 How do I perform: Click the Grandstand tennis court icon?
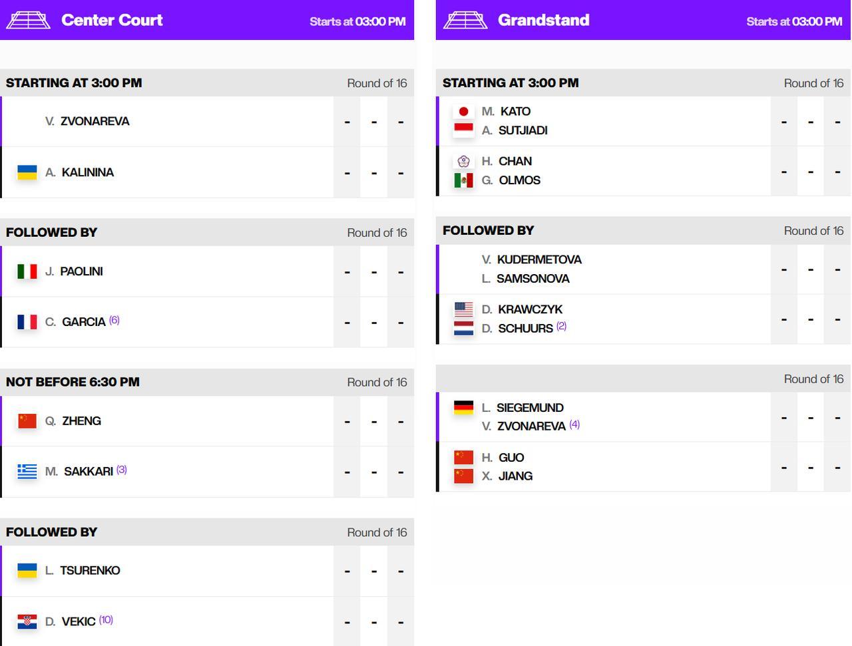(x=465, y=21)
